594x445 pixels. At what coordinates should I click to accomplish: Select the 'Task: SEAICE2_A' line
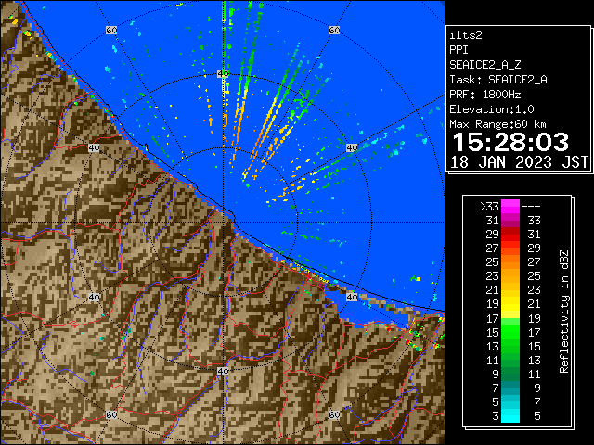click(x=498, y=80)
